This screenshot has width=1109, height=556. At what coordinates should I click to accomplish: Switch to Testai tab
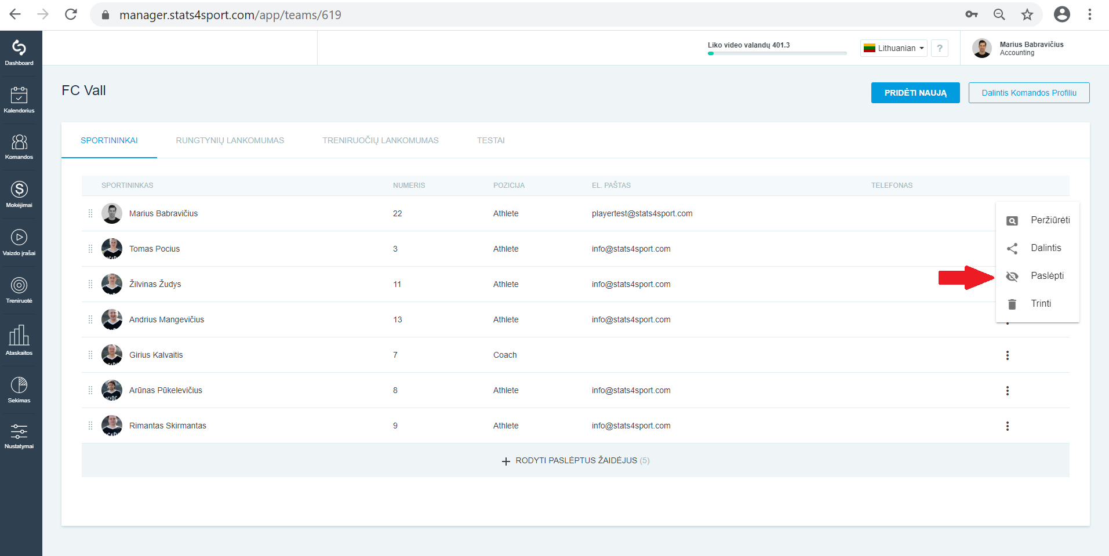491,140
